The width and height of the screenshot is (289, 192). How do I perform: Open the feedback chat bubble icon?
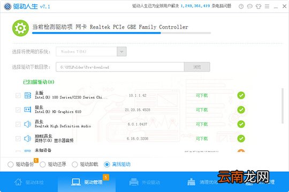[x=250, y=6]
